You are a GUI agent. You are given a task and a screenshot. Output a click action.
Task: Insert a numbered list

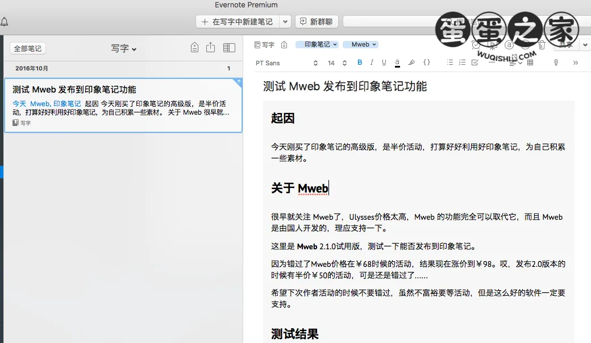click(462, 62)
